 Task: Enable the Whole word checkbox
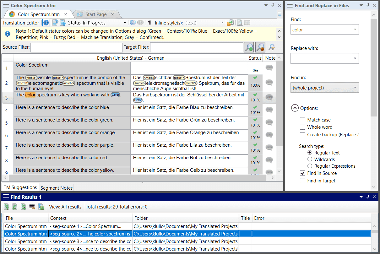point(302,127)
